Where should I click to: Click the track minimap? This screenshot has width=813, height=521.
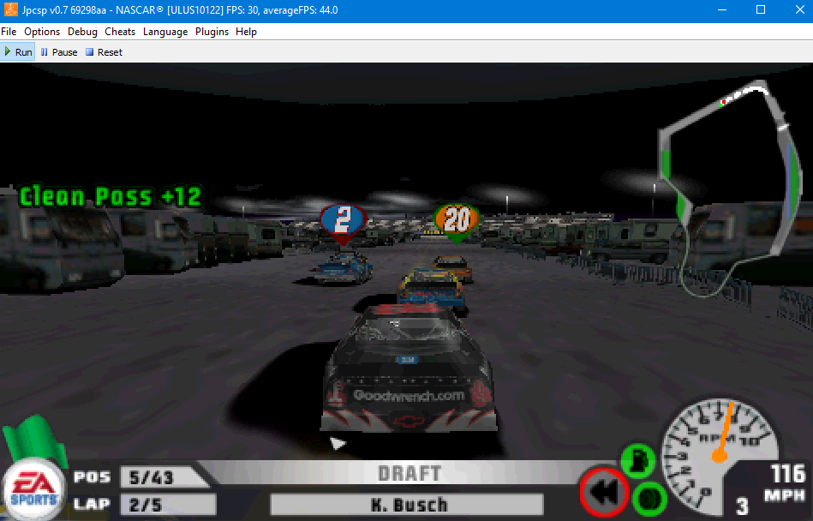[730, 188]
